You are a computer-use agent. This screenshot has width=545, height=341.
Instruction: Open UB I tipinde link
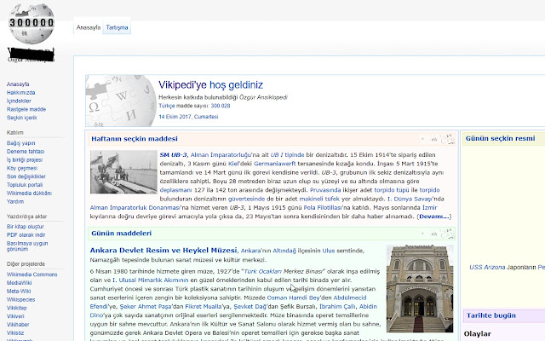[x=287, y=155]
